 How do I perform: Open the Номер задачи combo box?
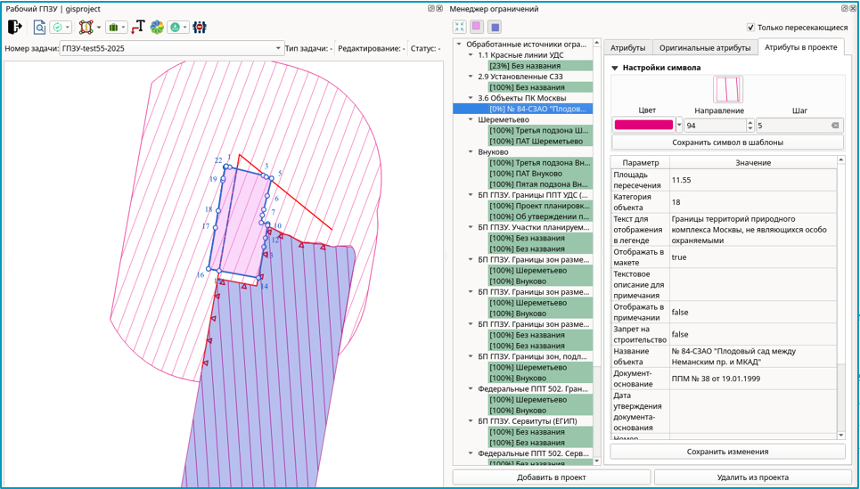point(171,48)
